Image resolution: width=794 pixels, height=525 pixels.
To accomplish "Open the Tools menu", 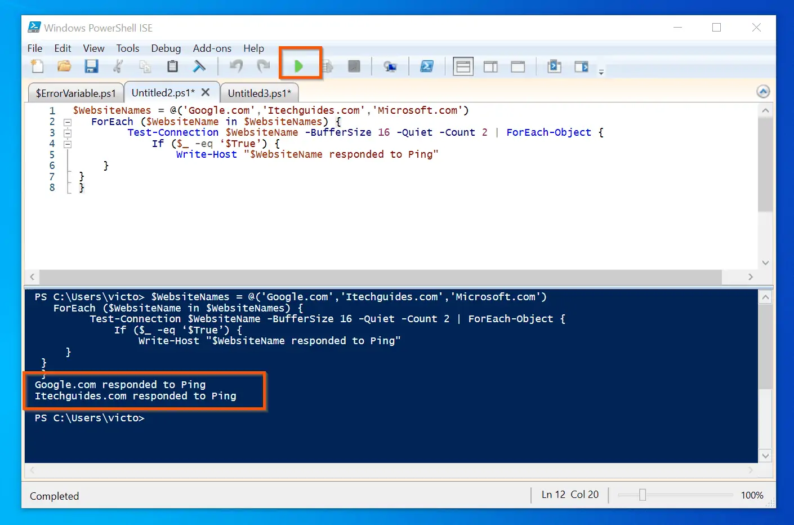I will [x=128, y=48].
